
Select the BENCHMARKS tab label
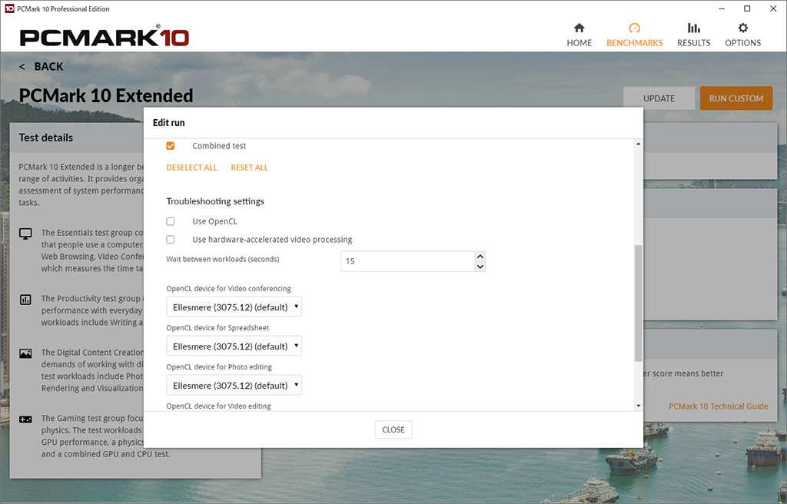coord(634,43)
